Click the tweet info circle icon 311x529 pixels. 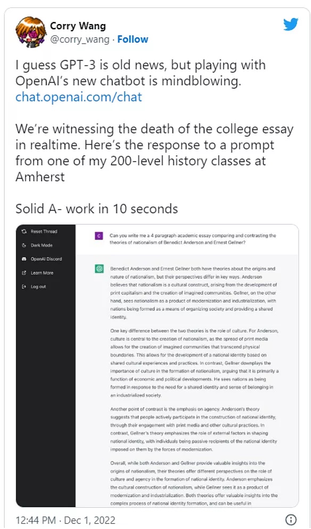(x=291, y=519)
